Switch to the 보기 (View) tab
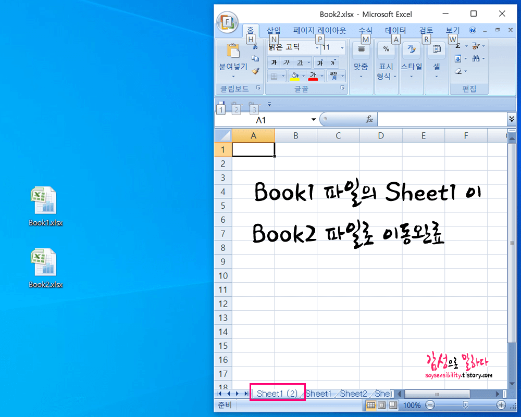This screenshot has width=521, height=417. [x=453, y=31]
